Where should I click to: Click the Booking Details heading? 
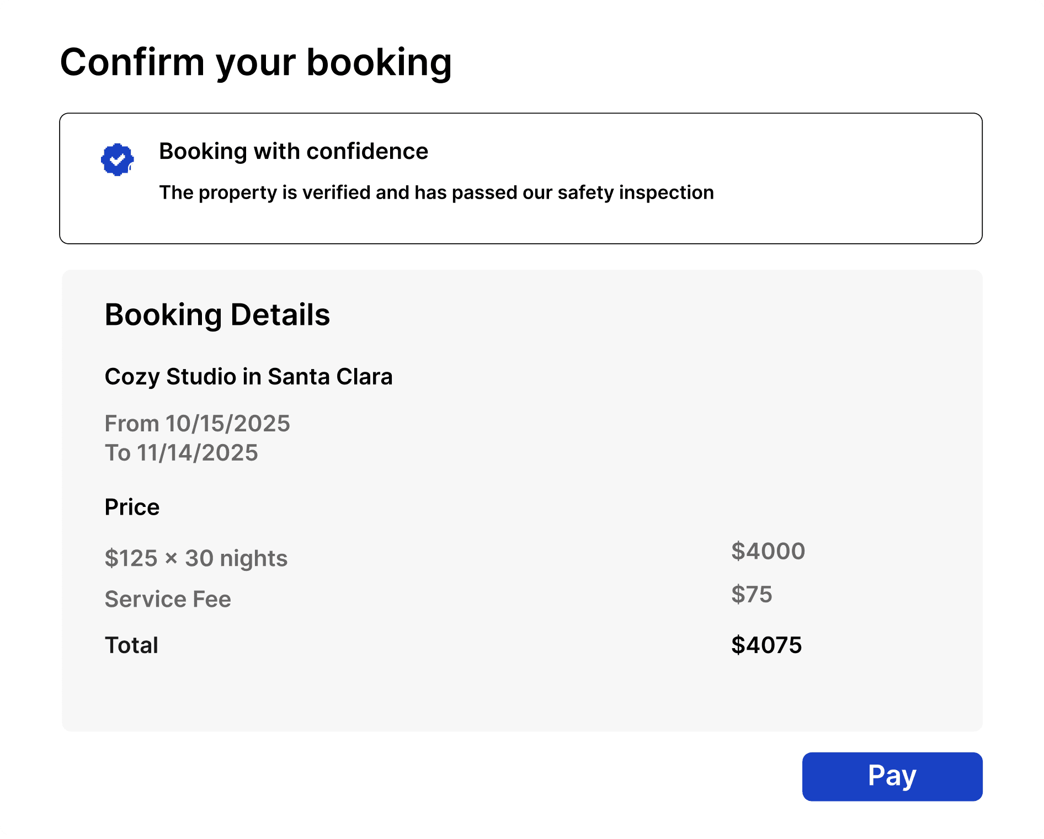tap(217, 315)
